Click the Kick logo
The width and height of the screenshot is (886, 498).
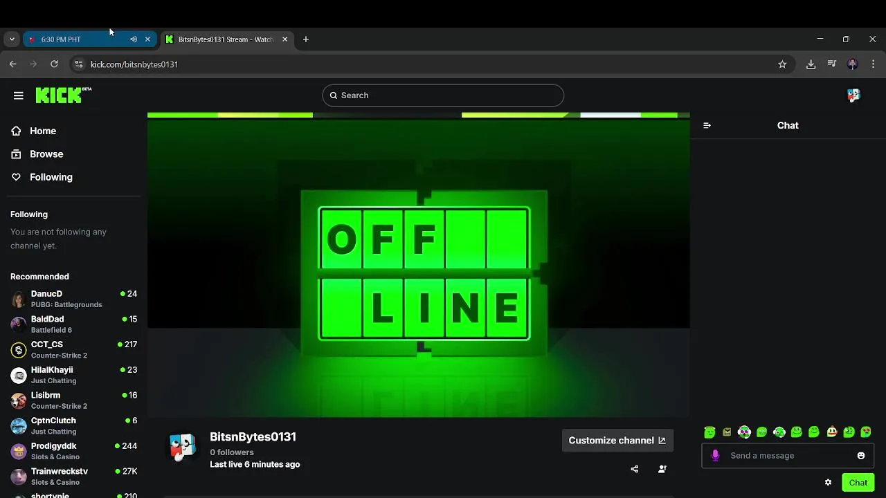tap(63, 95)
